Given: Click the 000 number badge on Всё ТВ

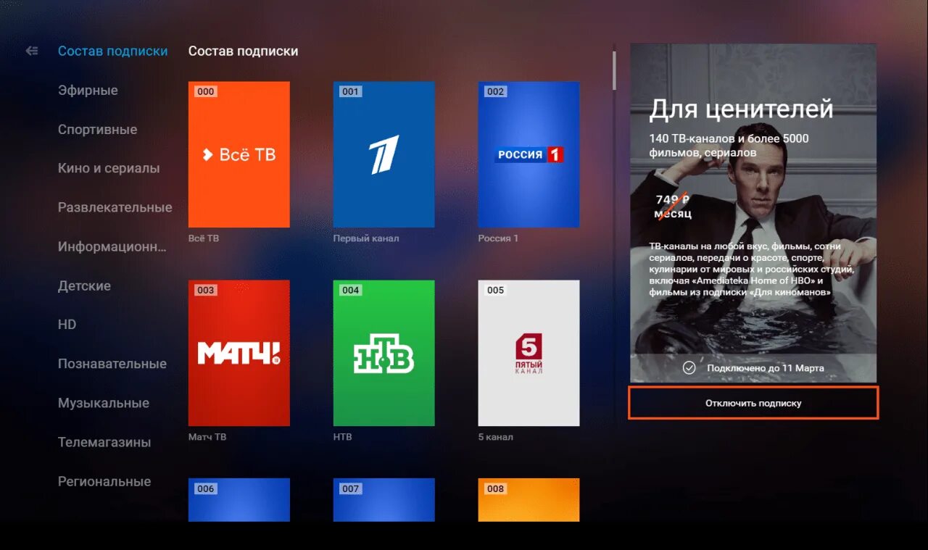Looking at the screenshot, I should 206,92.
